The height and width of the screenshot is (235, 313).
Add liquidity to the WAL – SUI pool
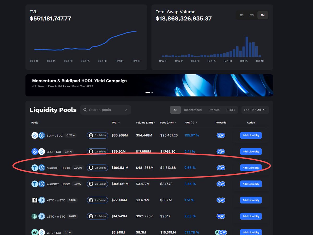(x=251, y=232)
